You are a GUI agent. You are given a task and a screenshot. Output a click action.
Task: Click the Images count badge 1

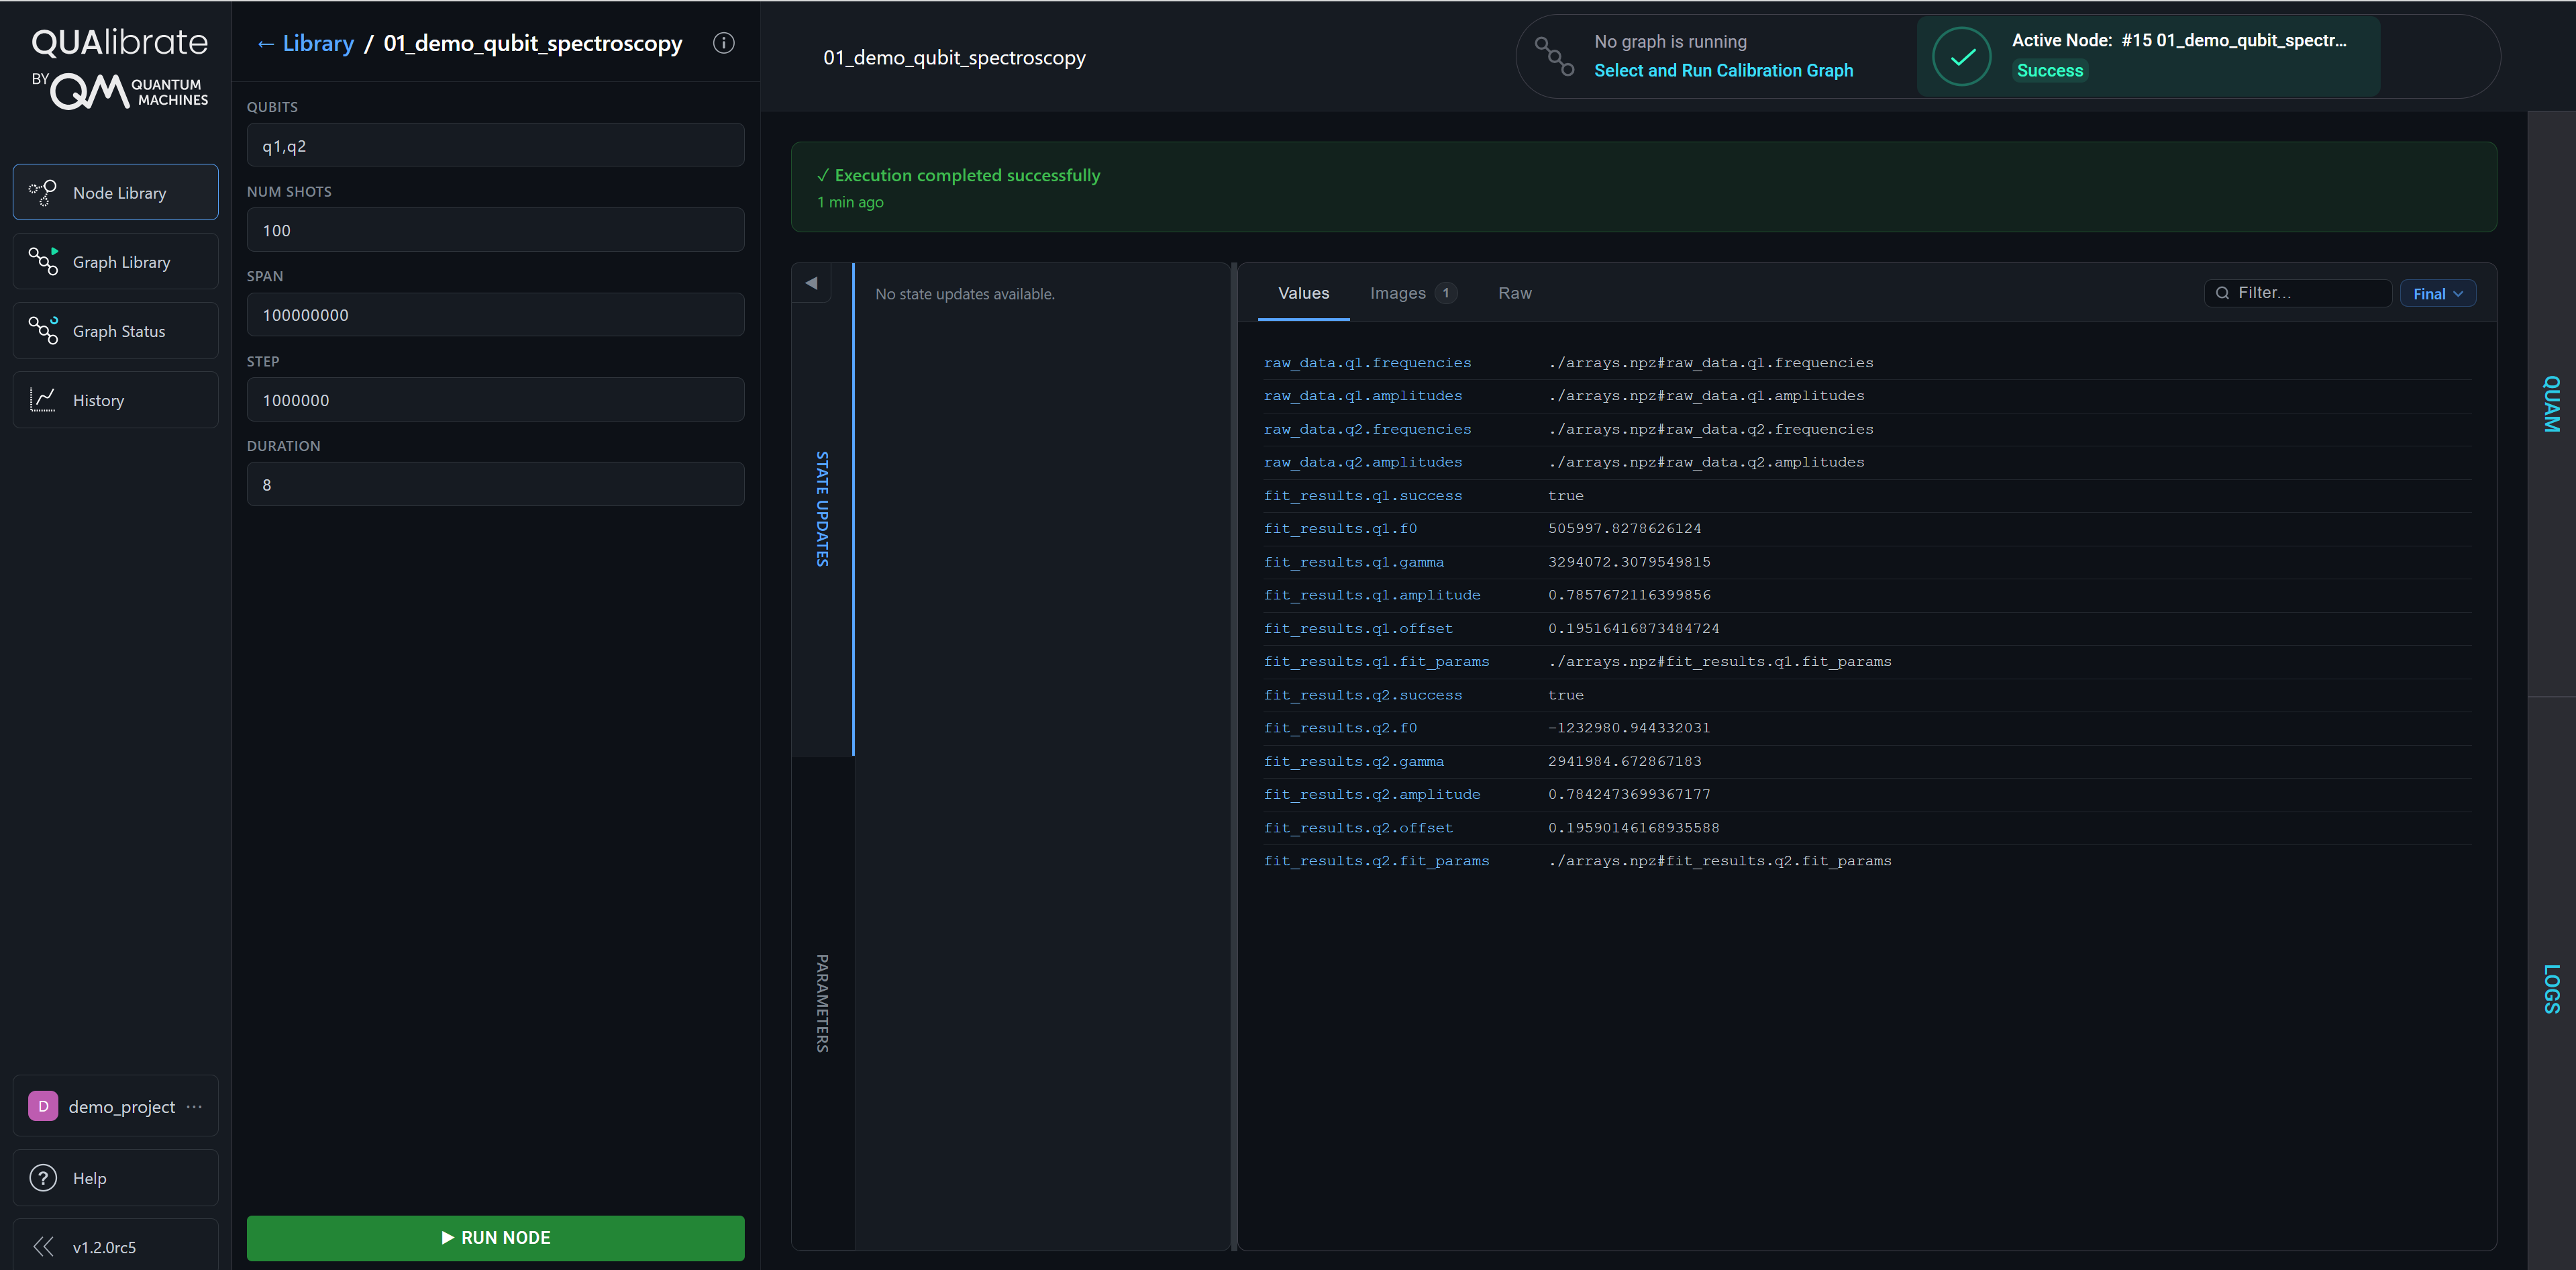1445,293
